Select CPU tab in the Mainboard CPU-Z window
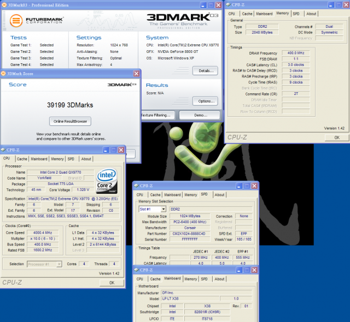 click(x=140, y=279)
